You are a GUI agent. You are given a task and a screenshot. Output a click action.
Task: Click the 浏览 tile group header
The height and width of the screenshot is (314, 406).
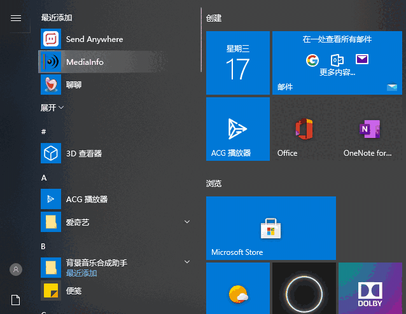pyautogui.click(x=214, y=184)
